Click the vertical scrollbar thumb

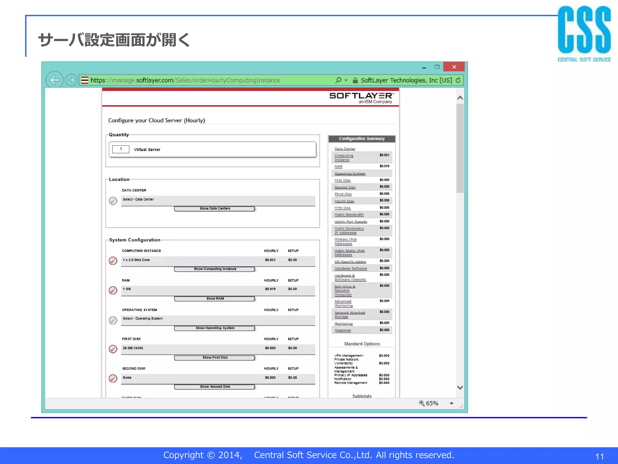460,148
